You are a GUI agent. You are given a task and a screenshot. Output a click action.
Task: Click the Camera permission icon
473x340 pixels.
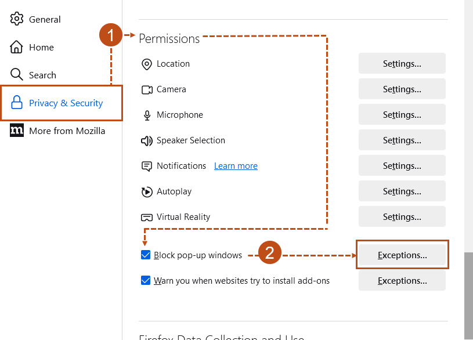click(147, 89)
